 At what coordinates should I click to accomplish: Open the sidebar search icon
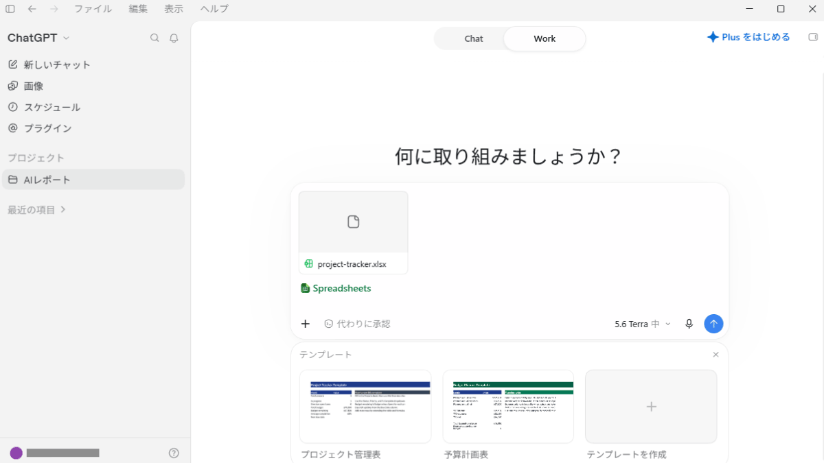pyautogui.click(x=154, y=38)
